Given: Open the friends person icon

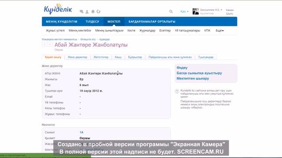Looking at the screenshot, I should 87,12.
